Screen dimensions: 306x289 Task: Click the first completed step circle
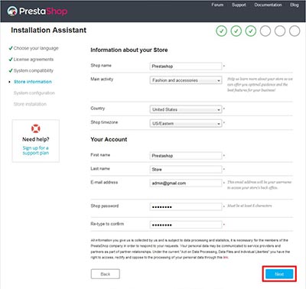click(x=221, y=31)
